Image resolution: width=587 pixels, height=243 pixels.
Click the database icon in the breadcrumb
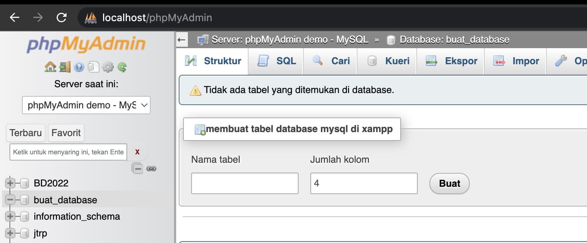point(391,40)
